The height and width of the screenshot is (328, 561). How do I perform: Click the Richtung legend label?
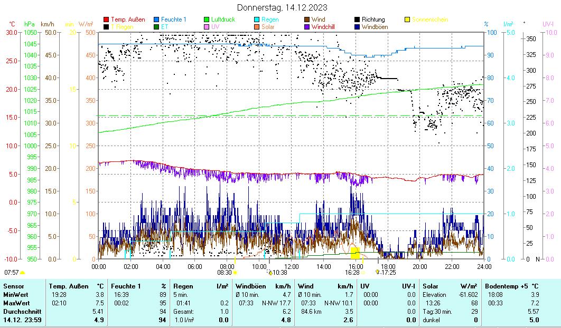(373, 20)
